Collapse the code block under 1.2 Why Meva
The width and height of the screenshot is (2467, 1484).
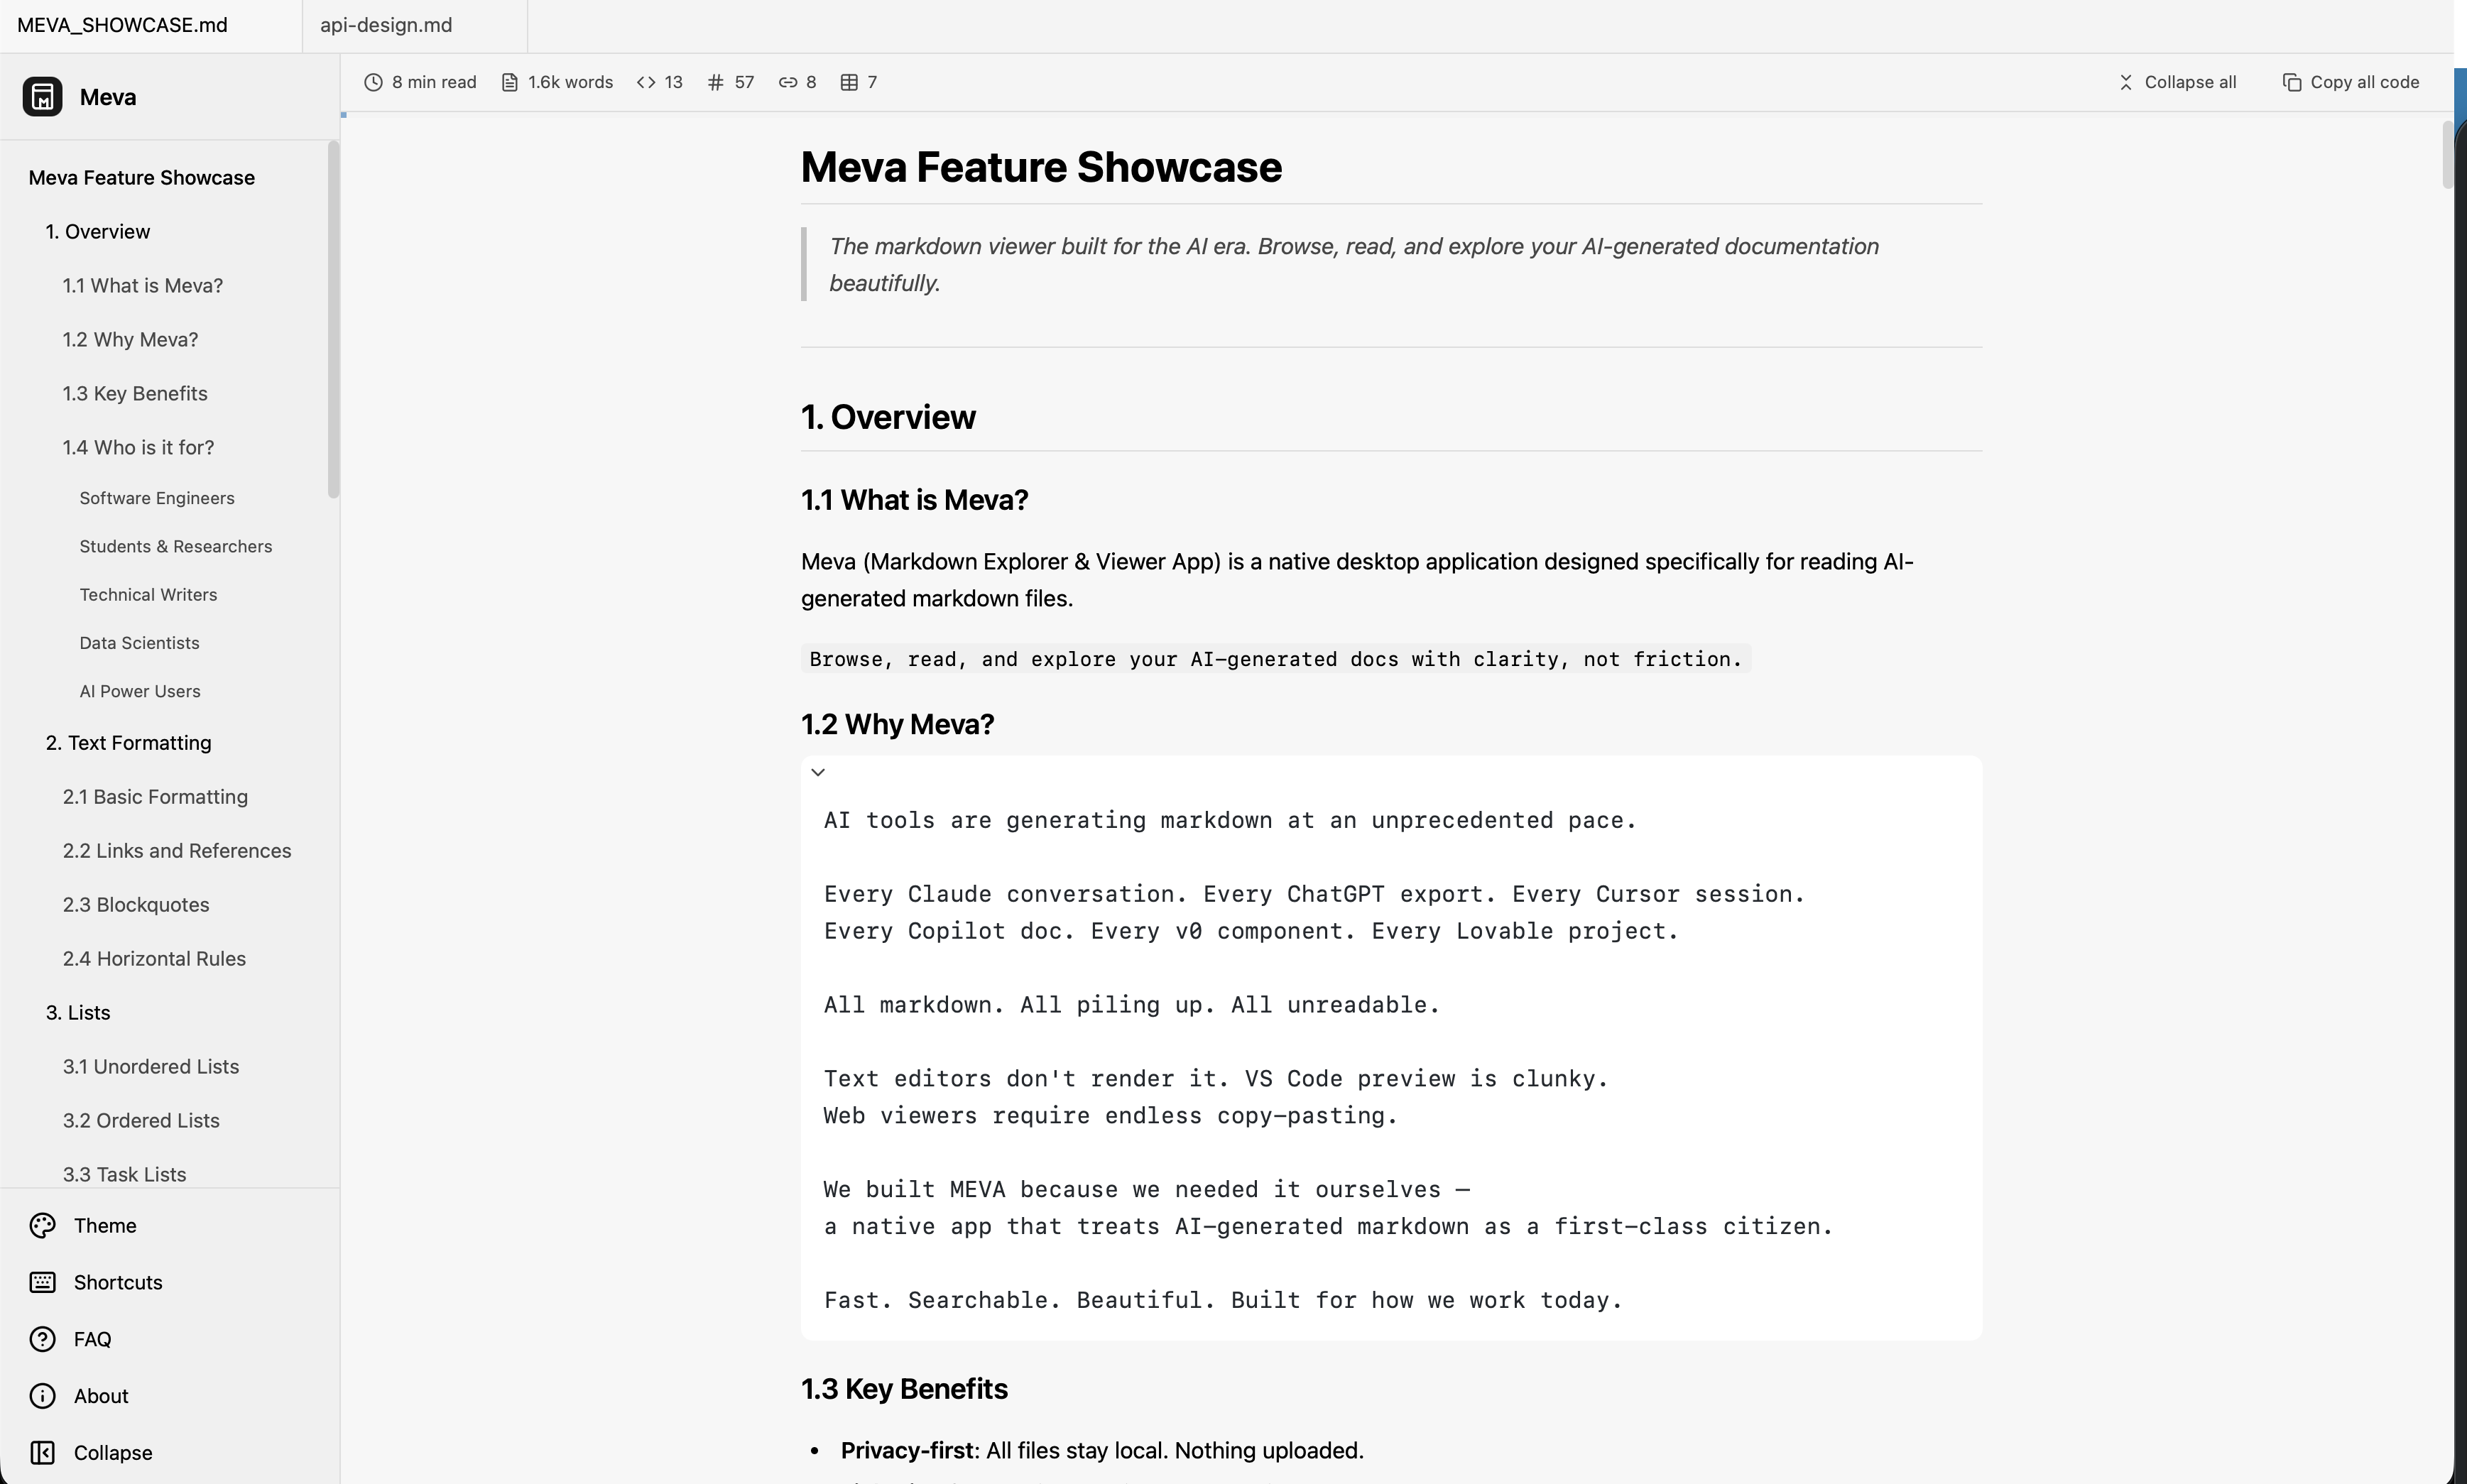point(818,771)
